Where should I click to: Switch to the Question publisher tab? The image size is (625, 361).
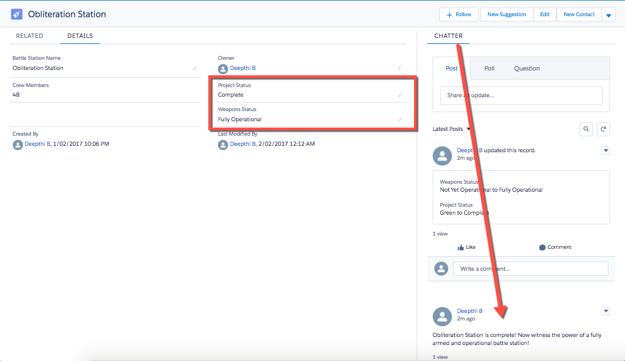pyautogui.click(x=527, y=68)
